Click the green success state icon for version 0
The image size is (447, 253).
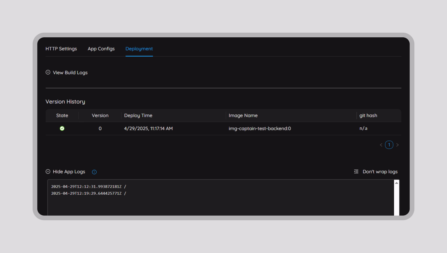62,129
